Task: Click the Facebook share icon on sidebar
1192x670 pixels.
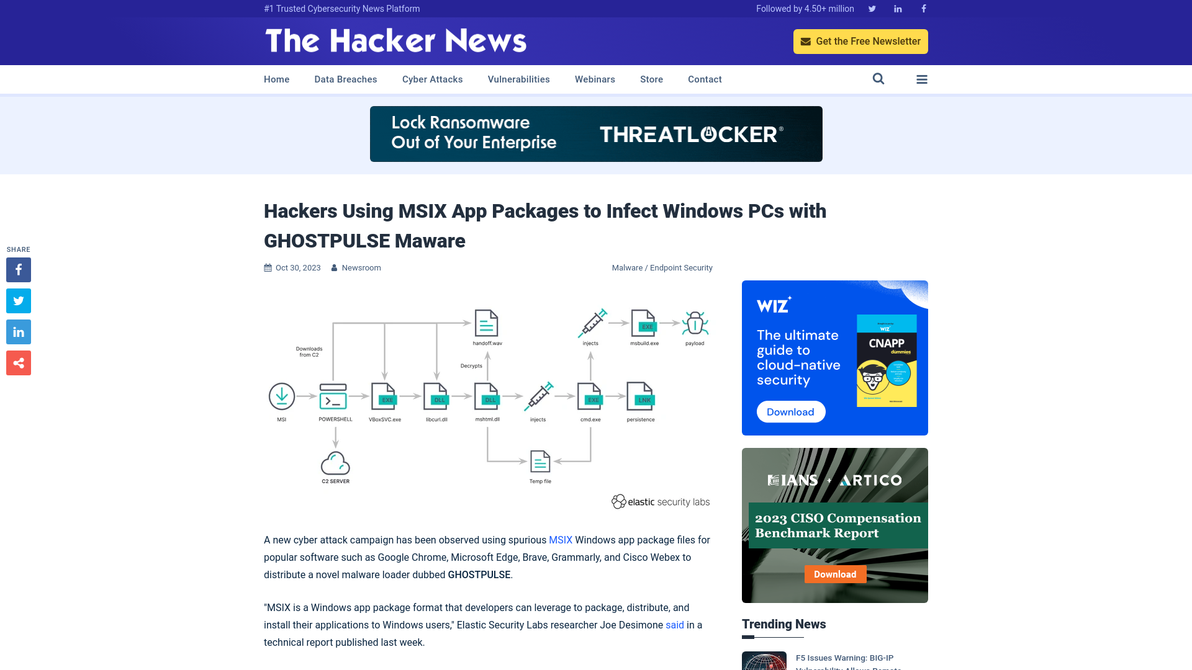Action: [x=18, y=269]
